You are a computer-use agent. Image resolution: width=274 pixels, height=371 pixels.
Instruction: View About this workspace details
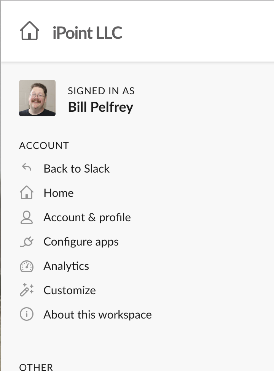97,314
